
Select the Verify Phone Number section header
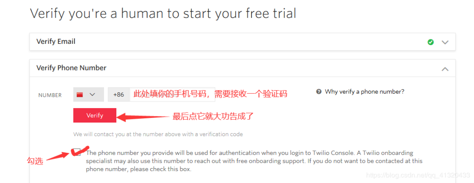242,68
